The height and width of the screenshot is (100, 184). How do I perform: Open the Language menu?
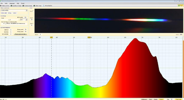pyautogui.click(x=12, y=3)
